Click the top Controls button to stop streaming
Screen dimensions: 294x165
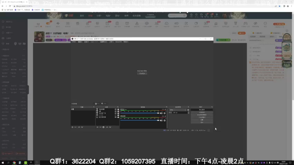[202, 110]
